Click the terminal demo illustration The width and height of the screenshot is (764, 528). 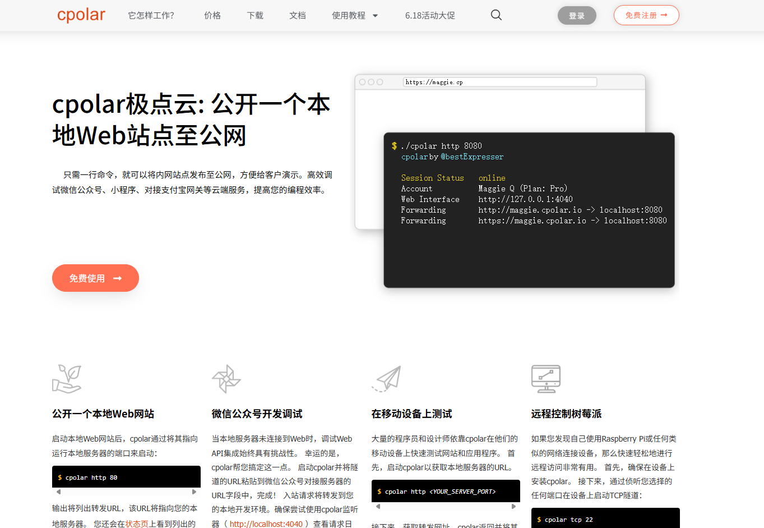[529, 210]
